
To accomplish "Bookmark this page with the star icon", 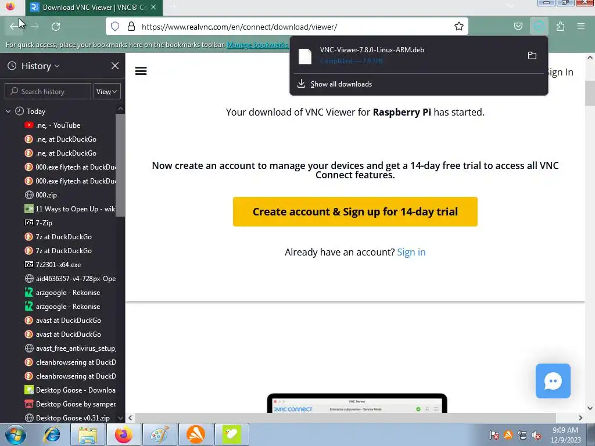I will click(459, 27).
